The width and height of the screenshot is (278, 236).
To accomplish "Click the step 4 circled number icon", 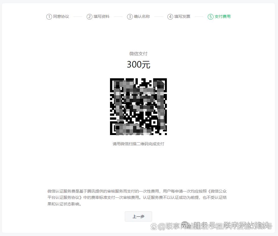I will tap(170, 17).
